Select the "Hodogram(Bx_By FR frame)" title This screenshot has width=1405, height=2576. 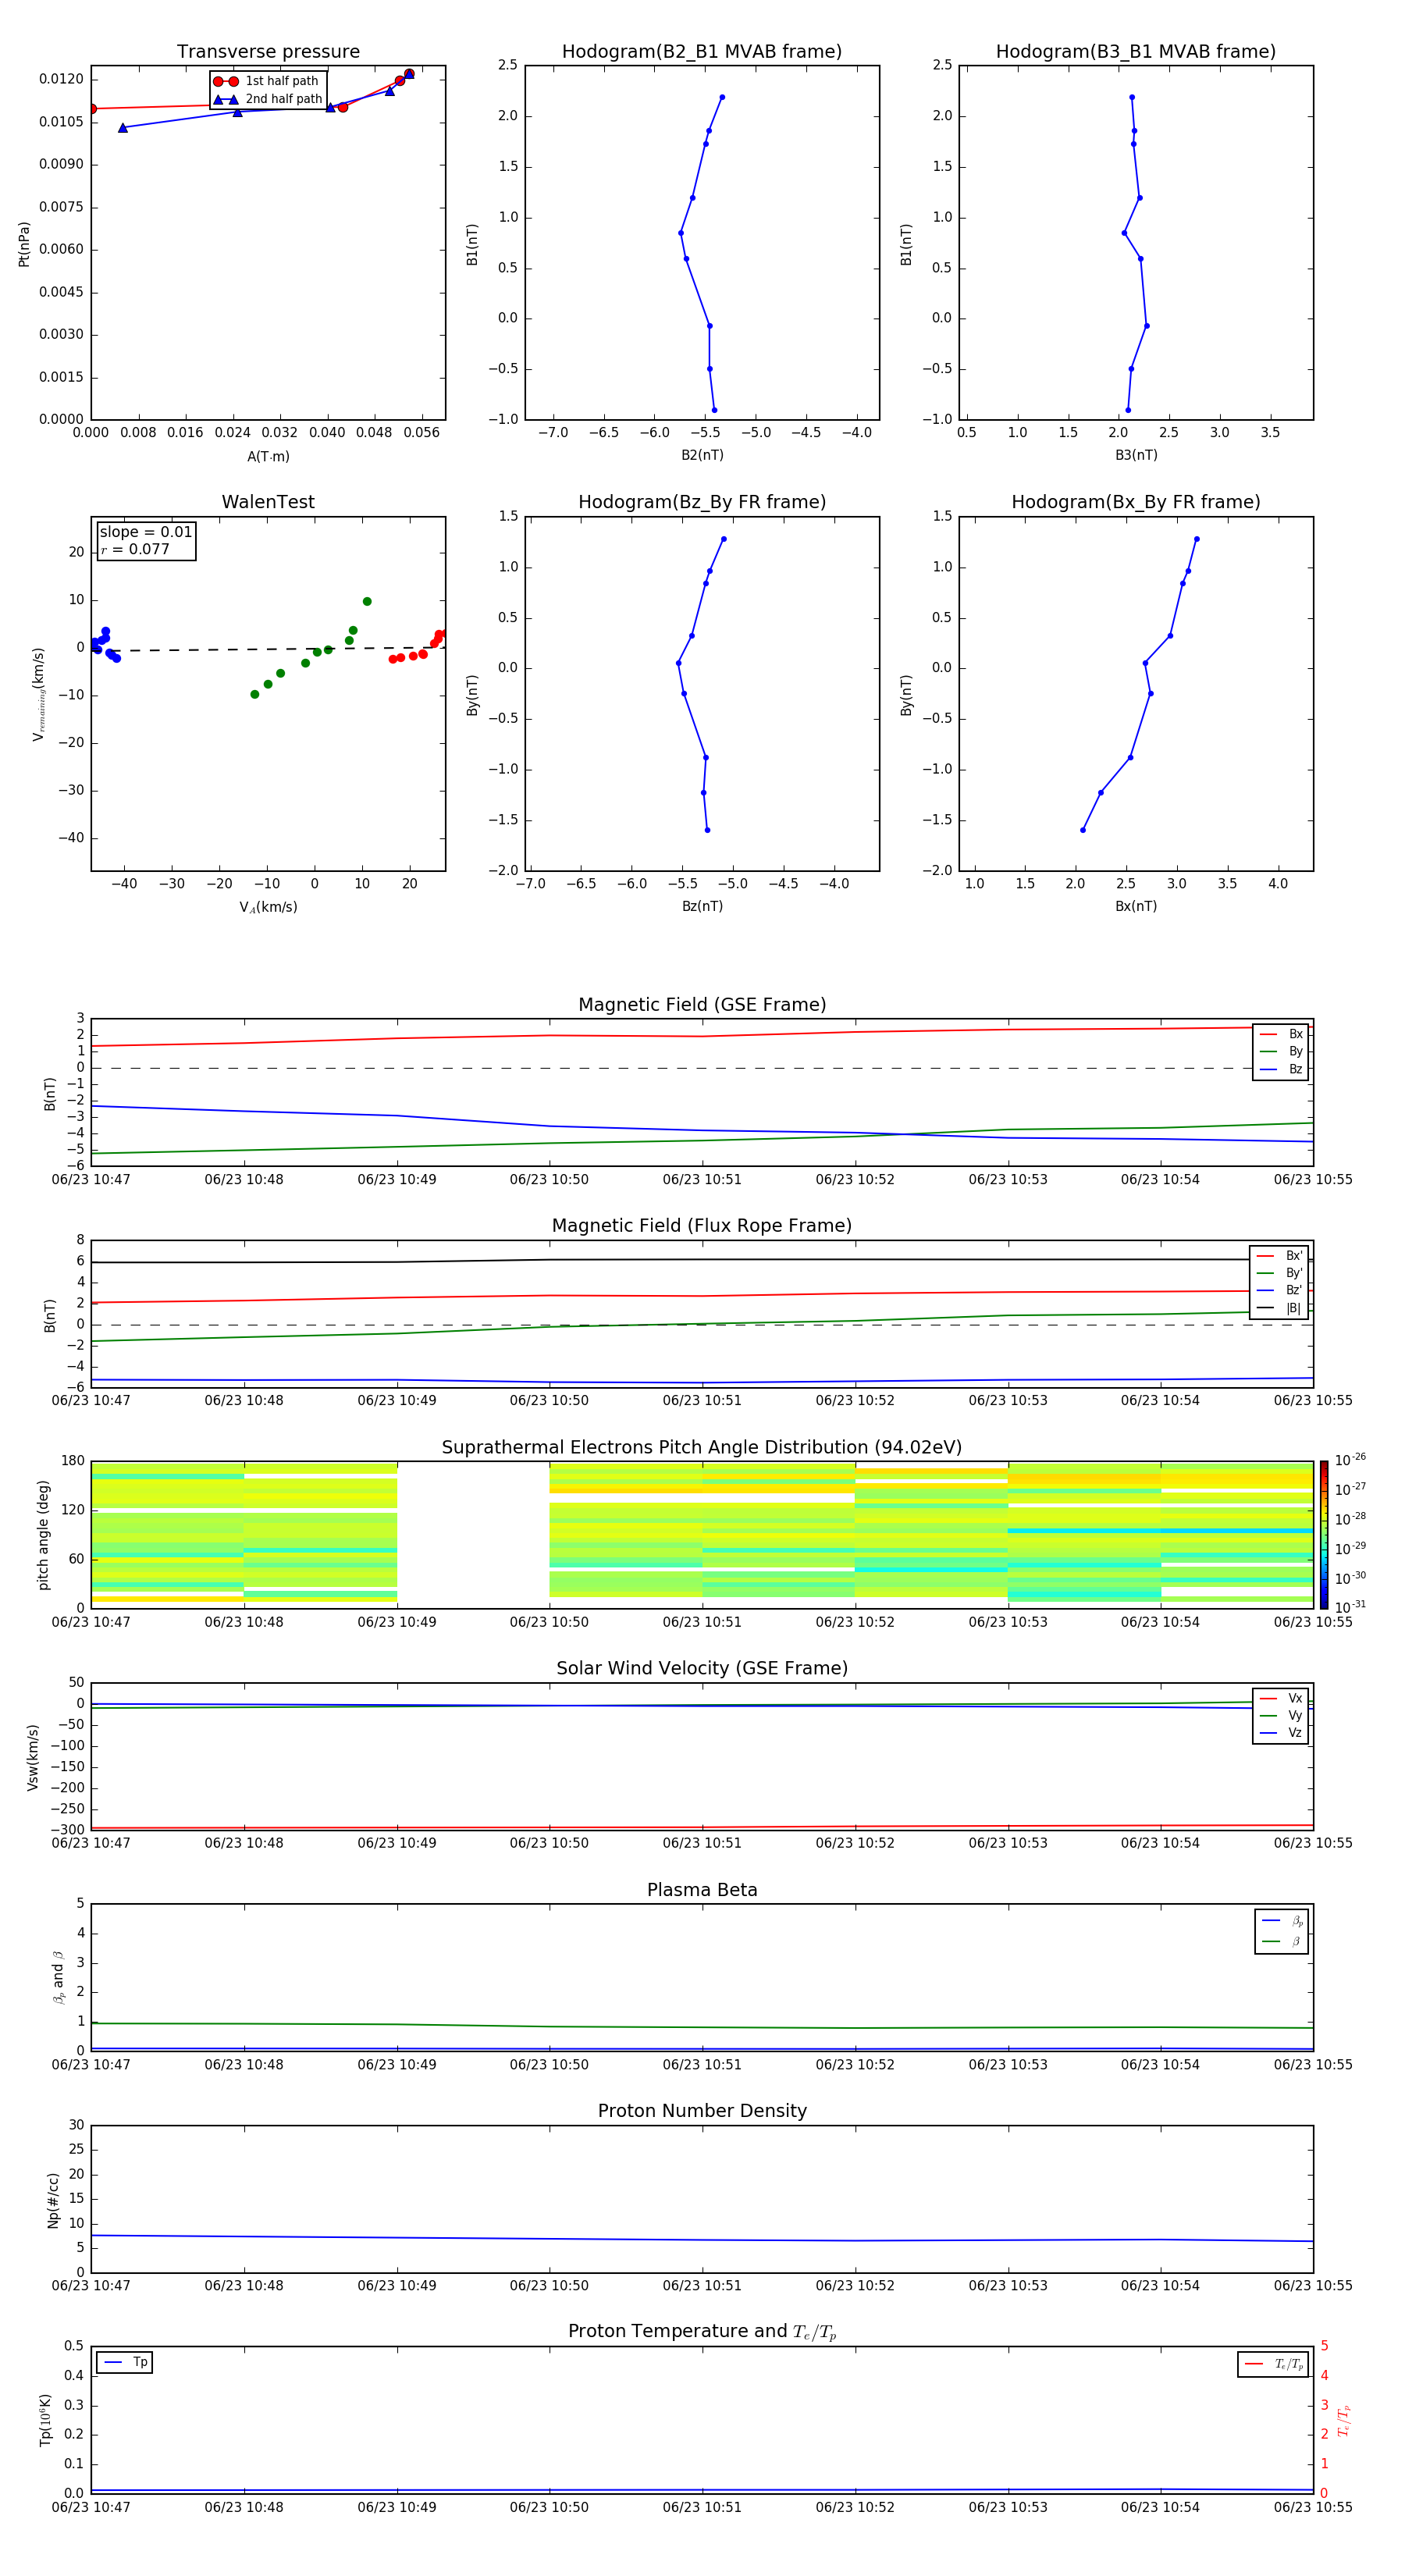click(x=1136, y=502)
